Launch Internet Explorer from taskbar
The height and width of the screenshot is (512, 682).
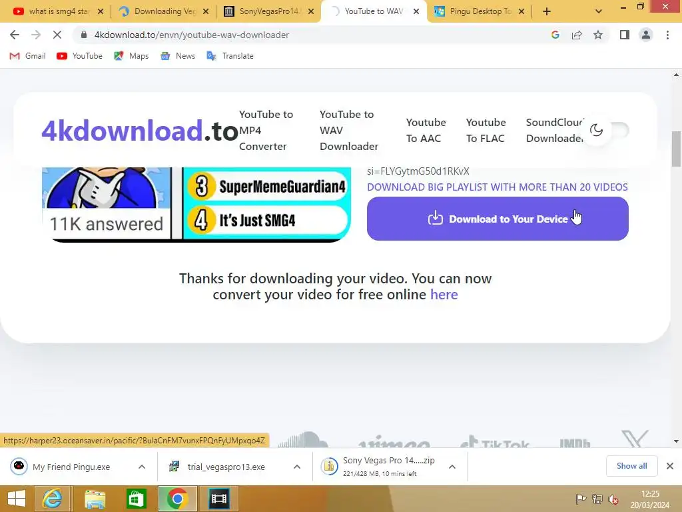click(x=52, y=499)
